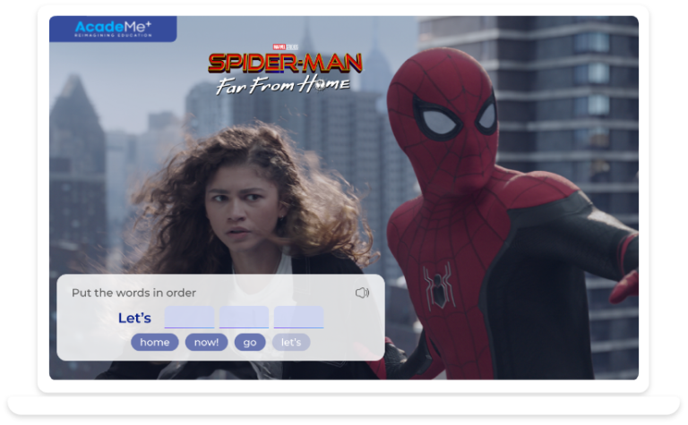The height and width of the screenshot is (425, 688).
Task: Click the first empty word slot
Action: (190, 318)
